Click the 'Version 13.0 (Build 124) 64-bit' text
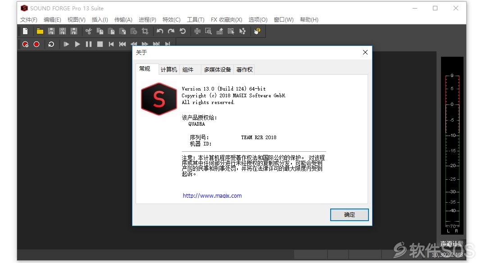This screenshot has width=482, height=263. (x=223, y=89)
